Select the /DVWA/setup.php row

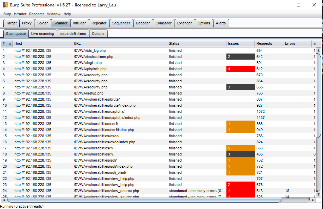click(158, 93)
